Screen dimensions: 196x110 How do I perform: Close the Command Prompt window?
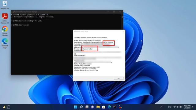[x=120, y=12]
